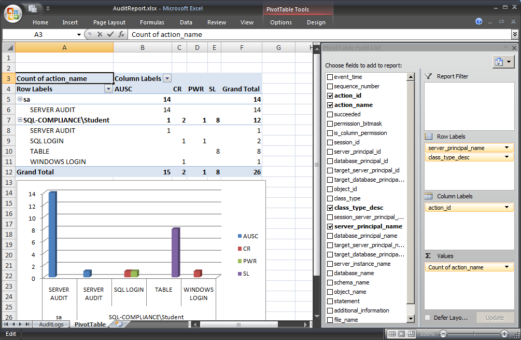Expand the formula bar
Viewport: 521px width, 340px height.
(515, 34)
